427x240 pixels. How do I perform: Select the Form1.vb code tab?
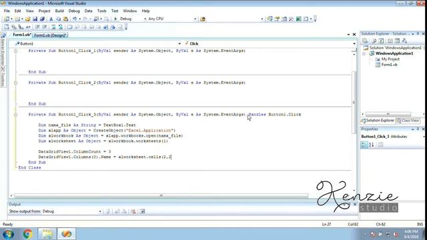pos(21,35)
